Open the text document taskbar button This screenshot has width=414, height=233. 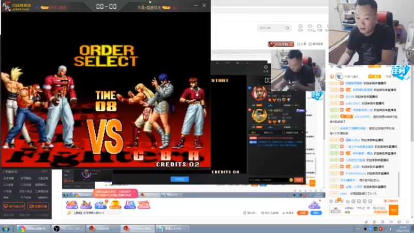pos(173,228)
